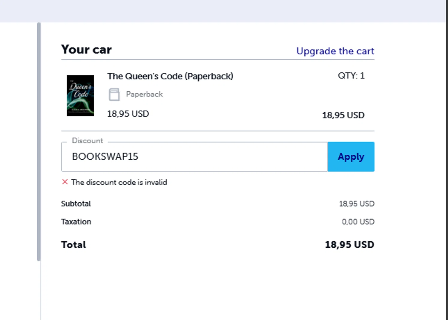Click the 0,00 USD taxation amount

tap(358, 222)
